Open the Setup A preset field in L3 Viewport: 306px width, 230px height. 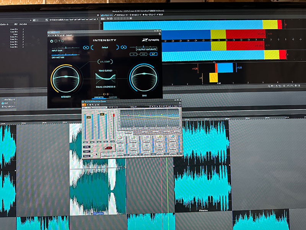pos(133,107)
